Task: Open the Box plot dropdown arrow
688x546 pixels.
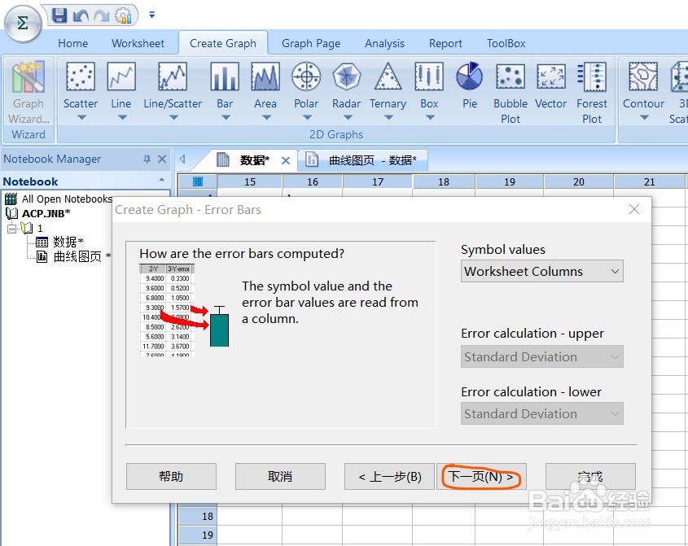Action: 430,117
